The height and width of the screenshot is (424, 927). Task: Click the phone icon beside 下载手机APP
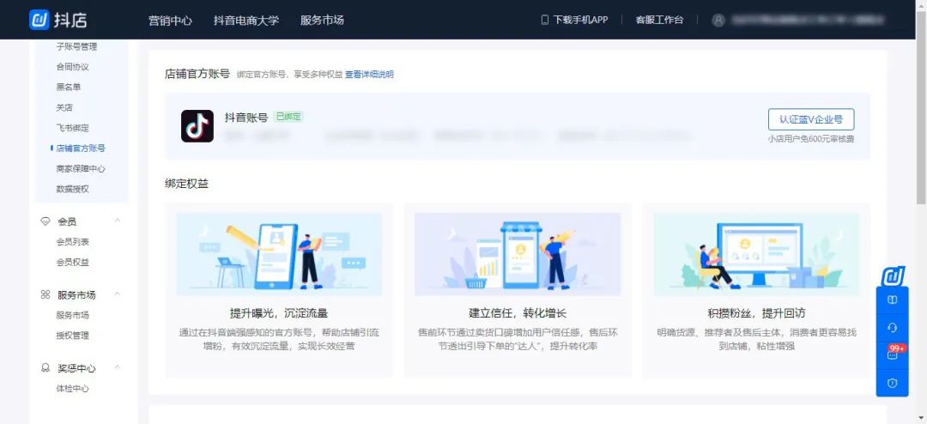[544, 20]
